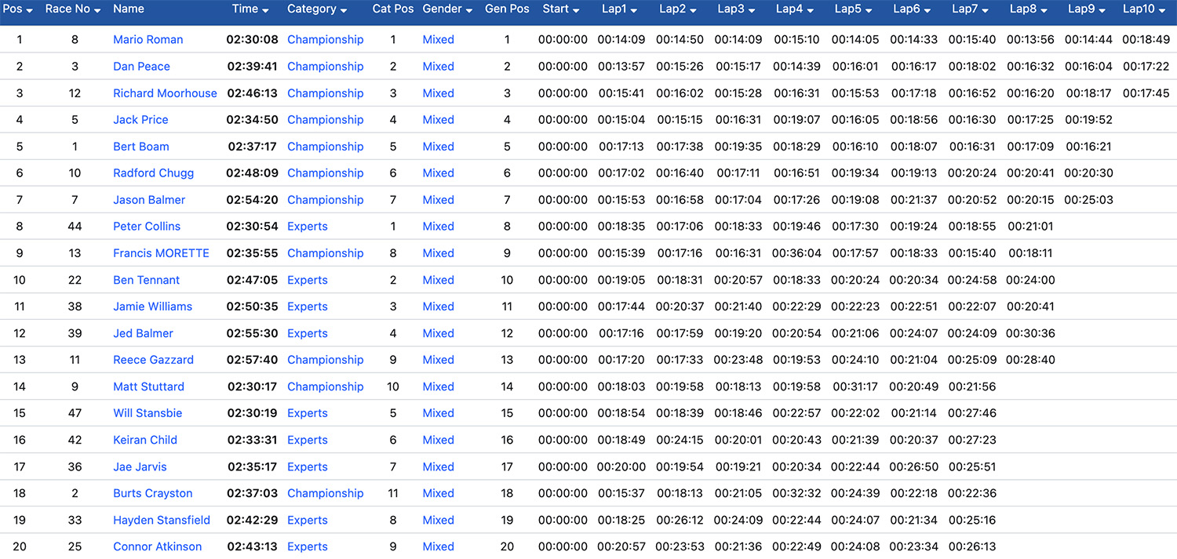1177x559 pixels.
Task: Open Hayden Stansfield's name link
Action: [x=162, y=519]
